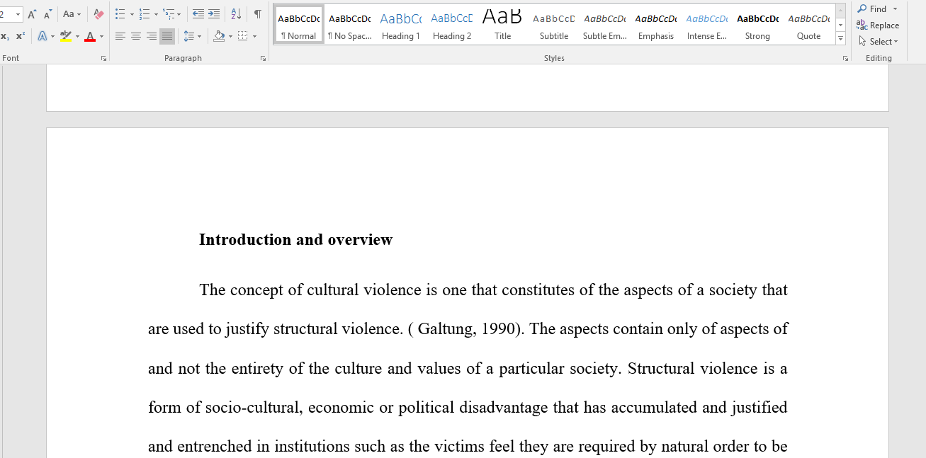Screen dimensions: 926x458
Task: Apply the Normal style
Action: 299,25
